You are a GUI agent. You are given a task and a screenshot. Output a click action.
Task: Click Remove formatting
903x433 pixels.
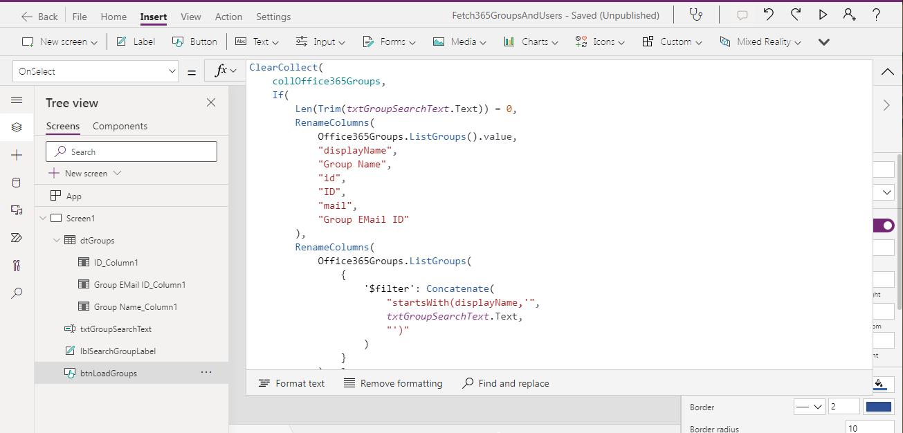[393, 383]
